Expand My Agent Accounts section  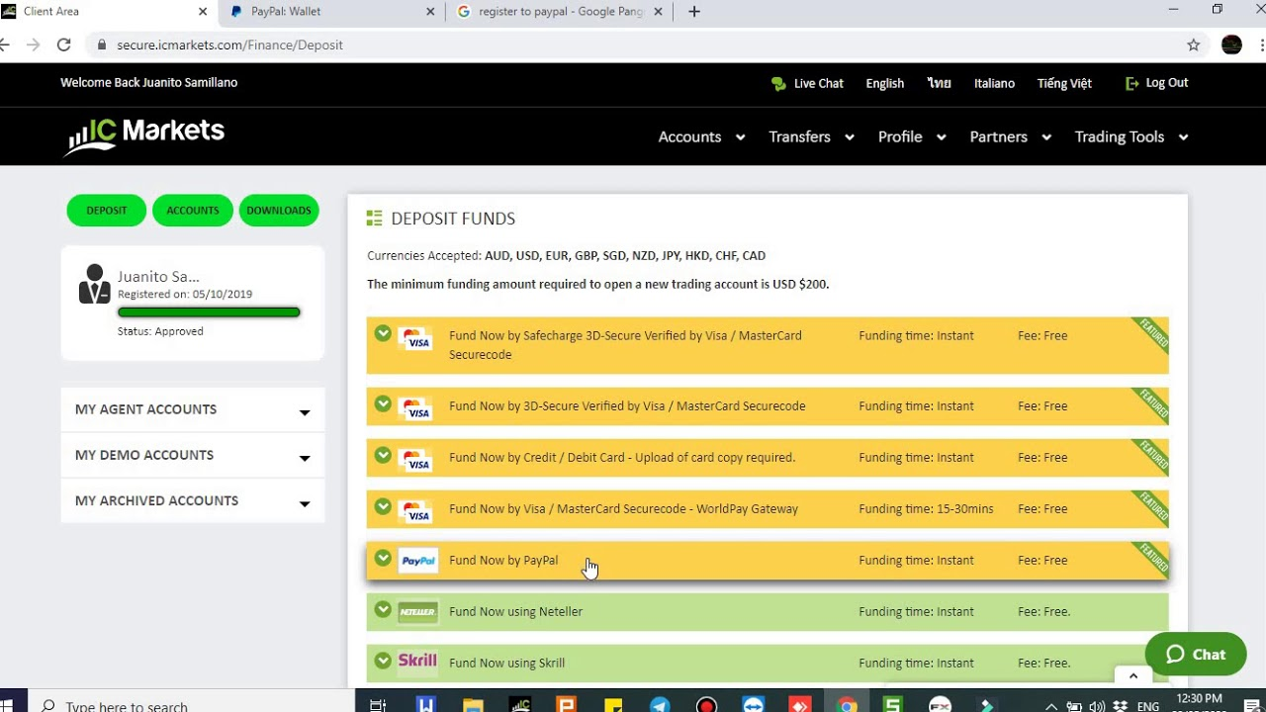click(193, 409)
